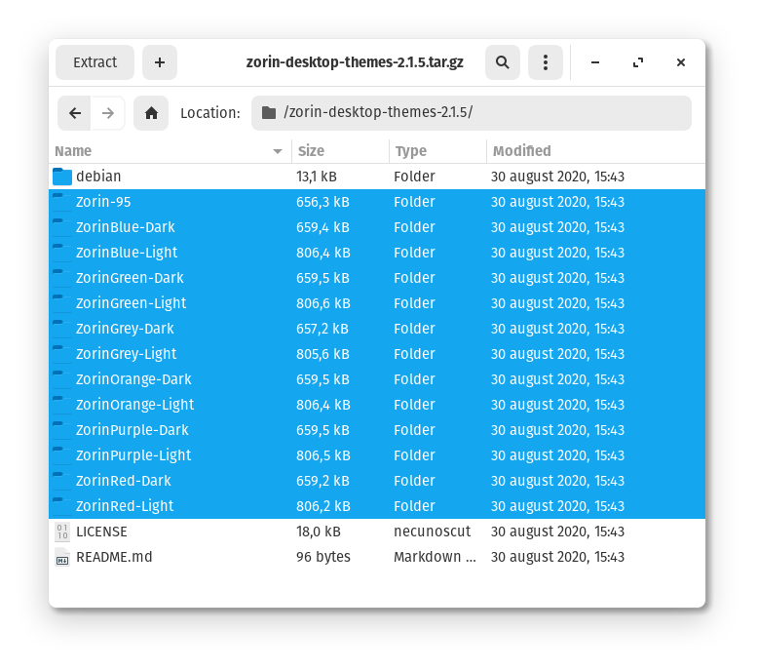Select the debian folder name

pos(98,177)
